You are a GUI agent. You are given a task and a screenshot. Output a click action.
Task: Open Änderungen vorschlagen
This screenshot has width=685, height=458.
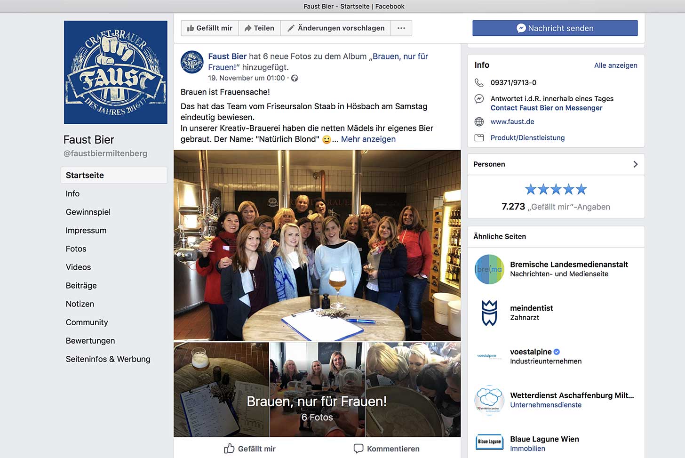336,28
